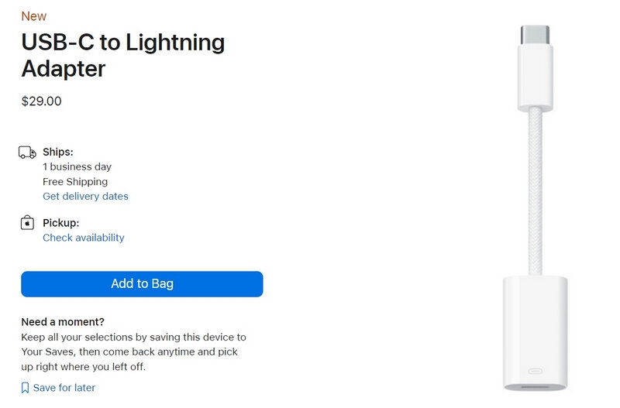Image resolution: width=620 pixels, height=408 pixels.
Task: Click the Pickup: heading
Action: coord(61,223)
